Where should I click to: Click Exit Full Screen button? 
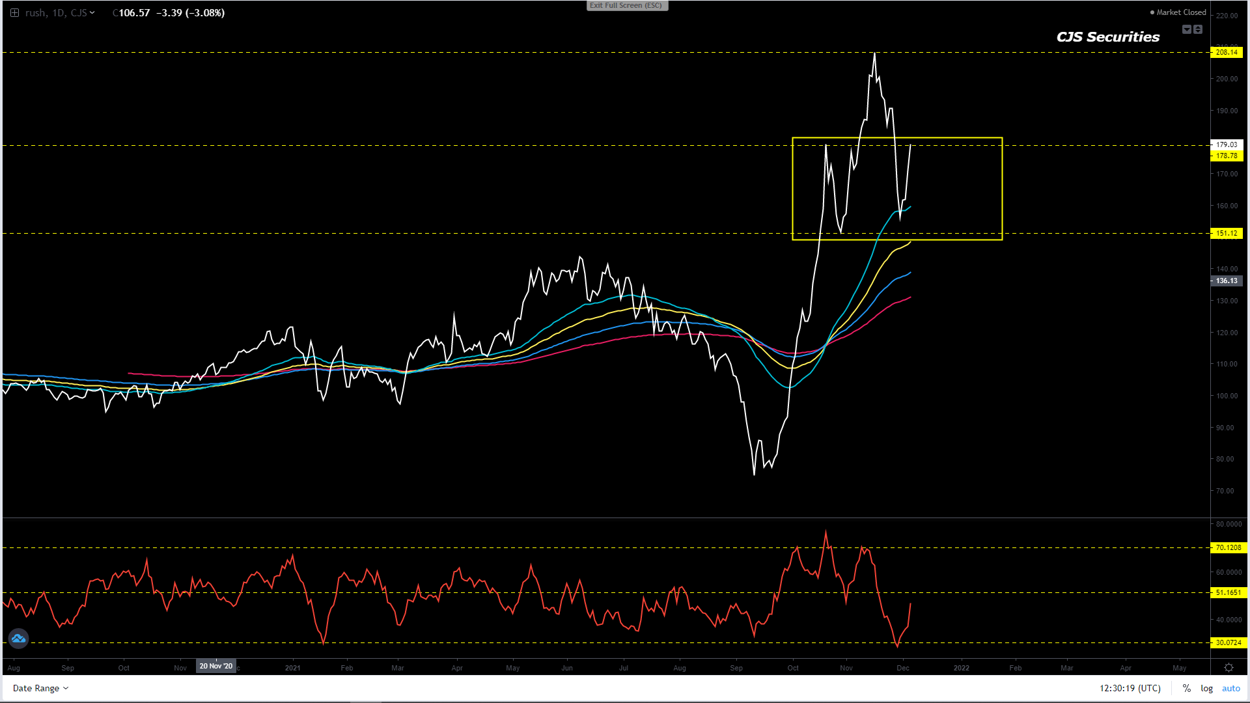tap(626, 5)
